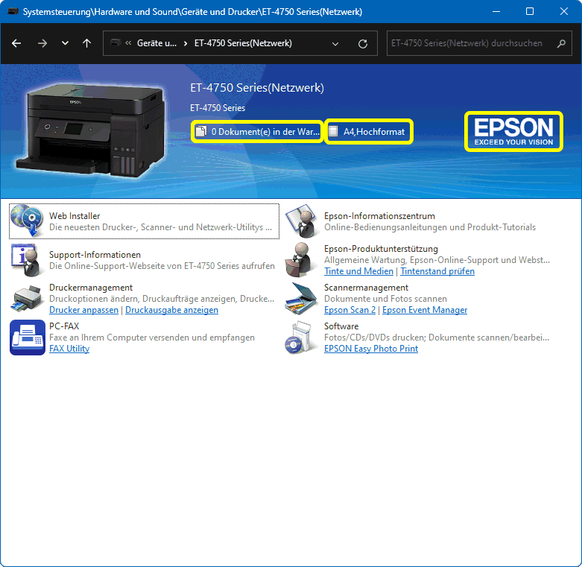Expand the address bar history dropdown
582x567 pixels.
point(335,43)
